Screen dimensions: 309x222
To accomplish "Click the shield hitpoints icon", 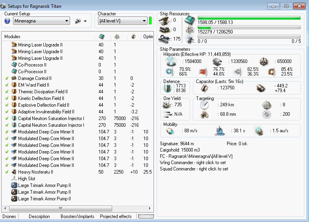I will pos(171,61).
